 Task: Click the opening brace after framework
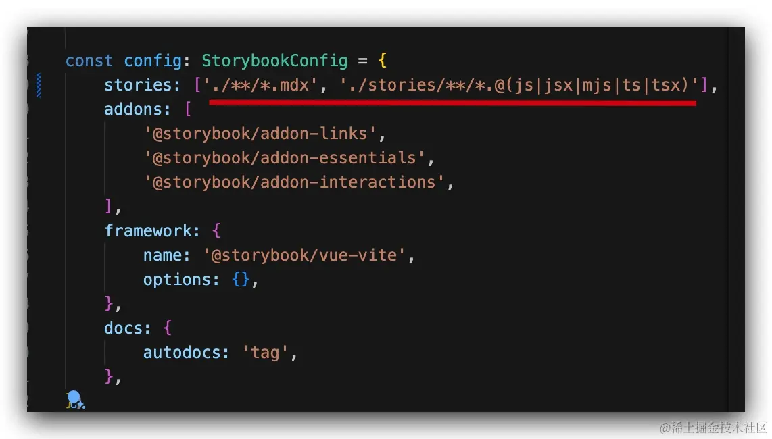(x=216, y=231)
